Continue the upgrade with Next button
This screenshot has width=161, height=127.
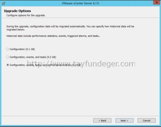[124, 120]
